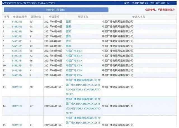Click the 申请日期 column header
Image resolution: width=179 pixels, height=128 pixels.
(x=54, y=17)
